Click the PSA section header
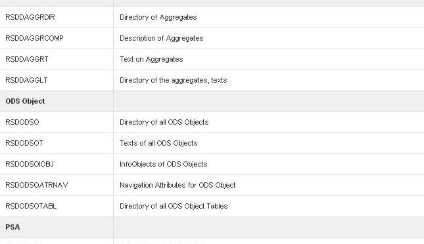 tap(12, 227)
